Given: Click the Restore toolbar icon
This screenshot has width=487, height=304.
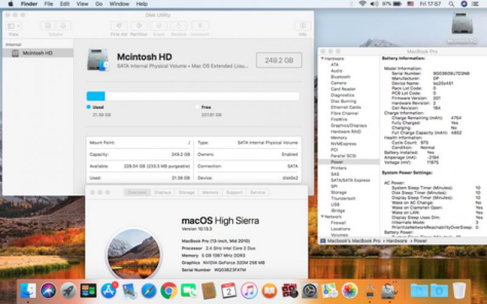Looking at the screenshot, I should (178, 26).
